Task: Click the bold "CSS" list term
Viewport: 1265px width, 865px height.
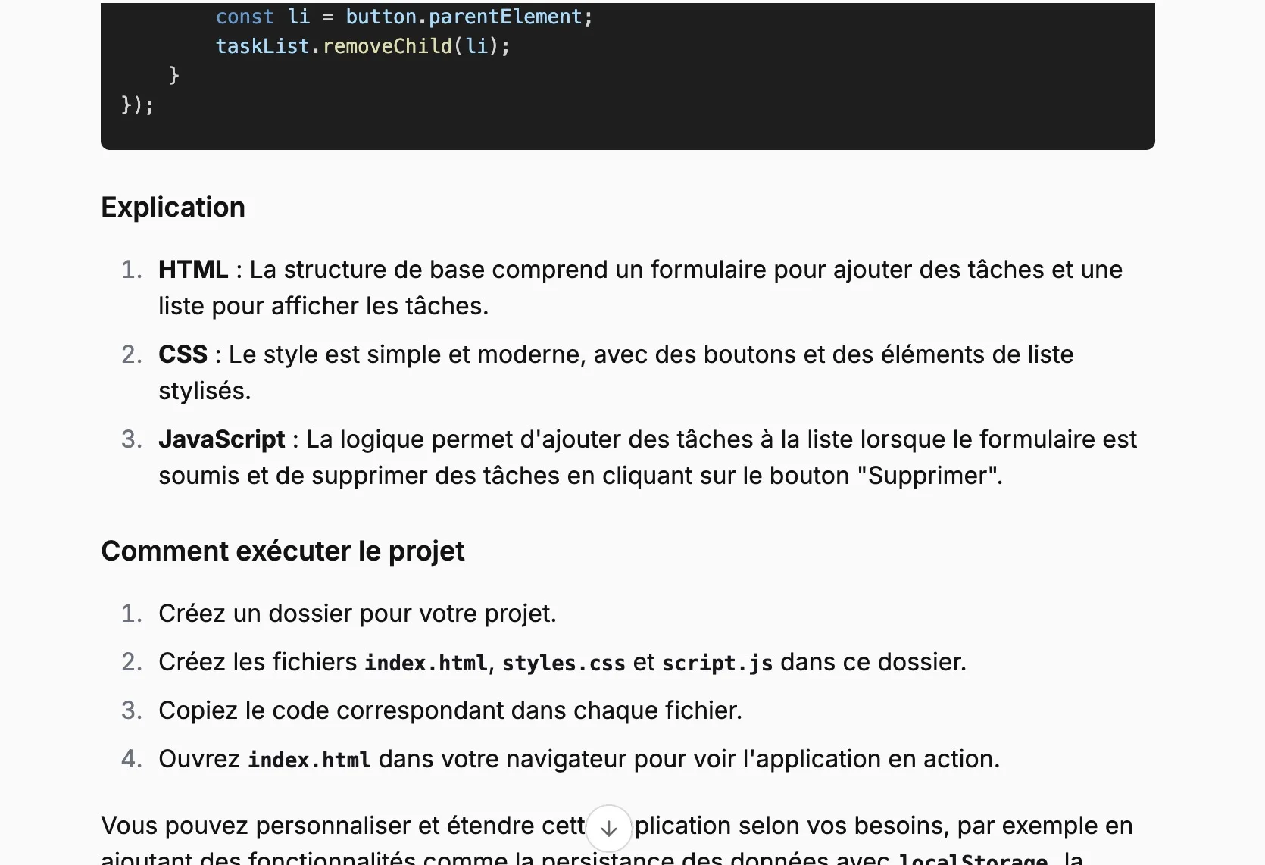Action: coord(183,354)
